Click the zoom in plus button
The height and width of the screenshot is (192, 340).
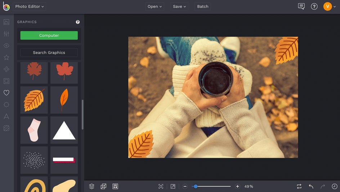[x=237, y=186]
